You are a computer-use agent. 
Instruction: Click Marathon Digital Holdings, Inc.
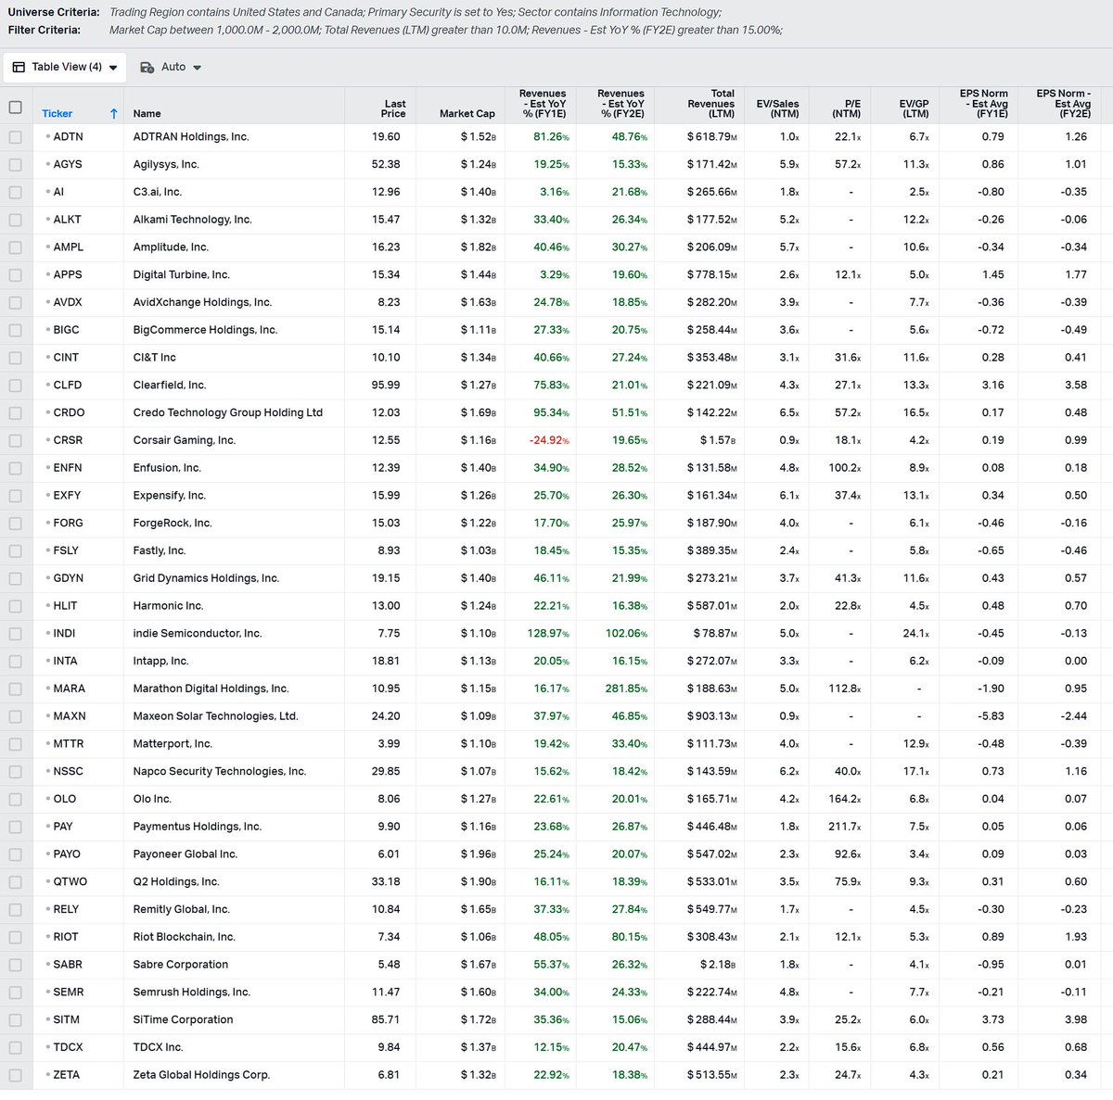click(x=211, y=689)
